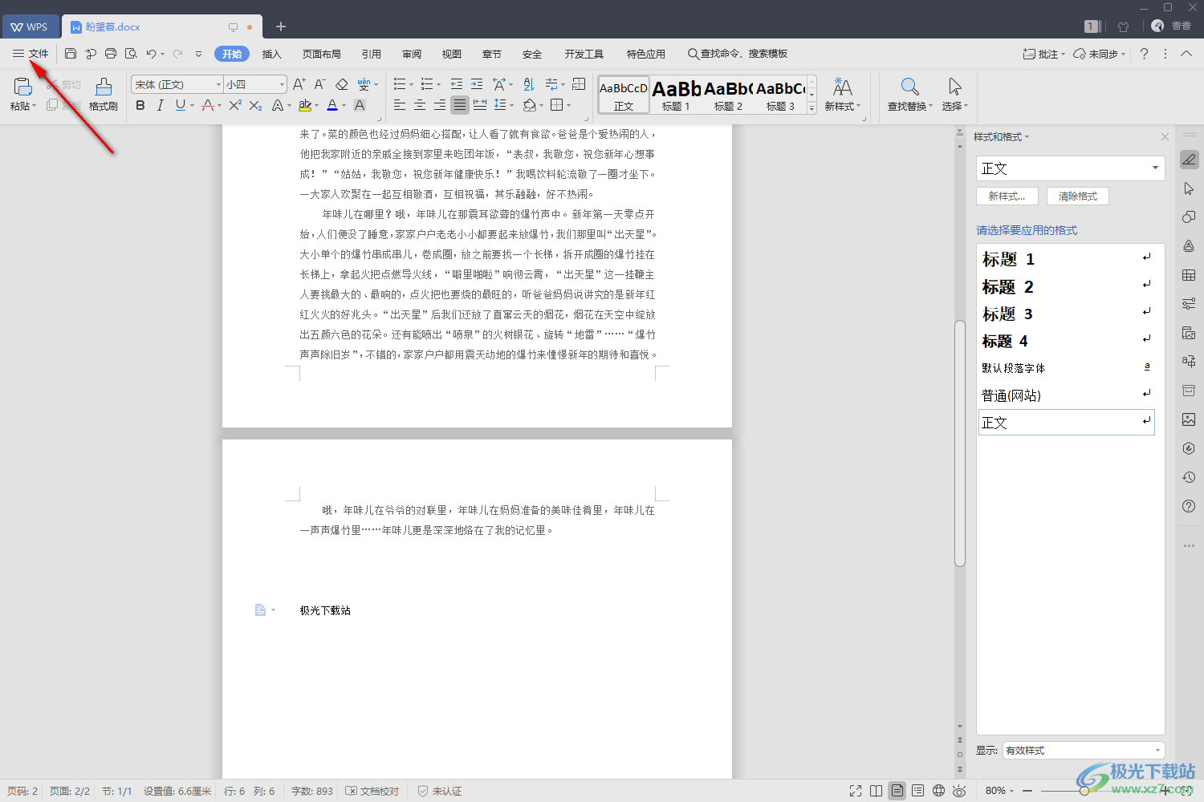
Task: Select align left paragraph icon
Action: click(x=400, y=105)
